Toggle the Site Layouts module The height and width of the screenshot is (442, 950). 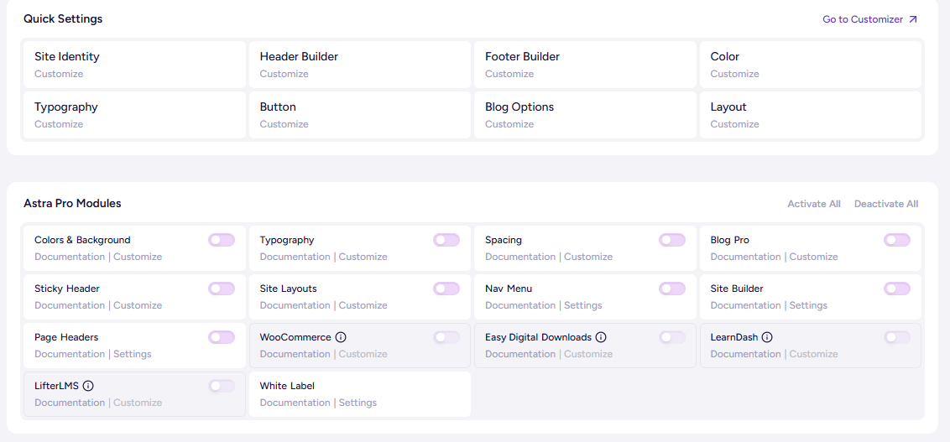tap(446, 289)
